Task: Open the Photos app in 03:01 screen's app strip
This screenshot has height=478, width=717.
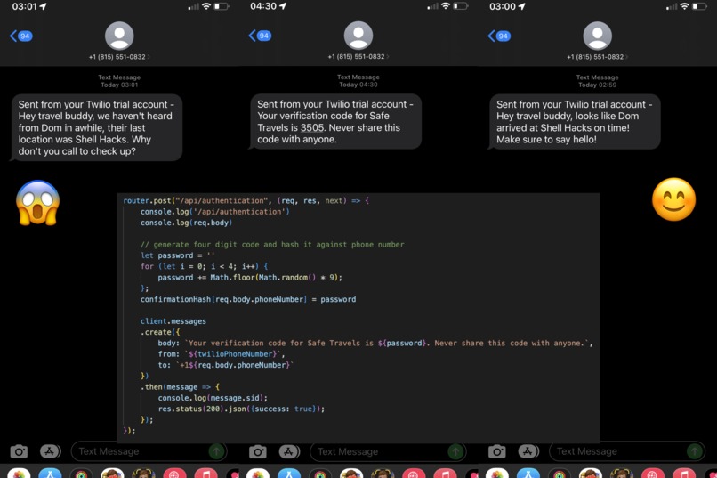Action: click(20, 474)
